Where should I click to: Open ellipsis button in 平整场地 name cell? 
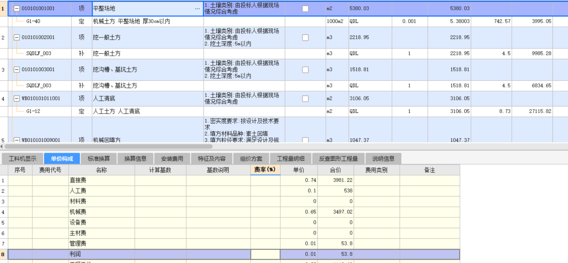[x=198, y=8]
